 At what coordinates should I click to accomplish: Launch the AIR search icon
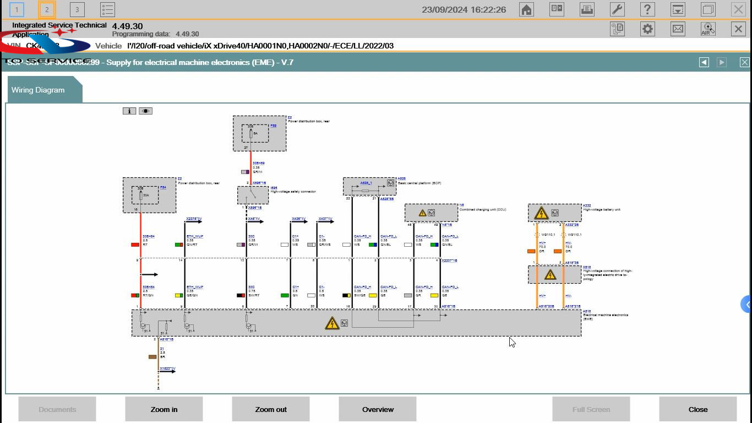[708, 29]
